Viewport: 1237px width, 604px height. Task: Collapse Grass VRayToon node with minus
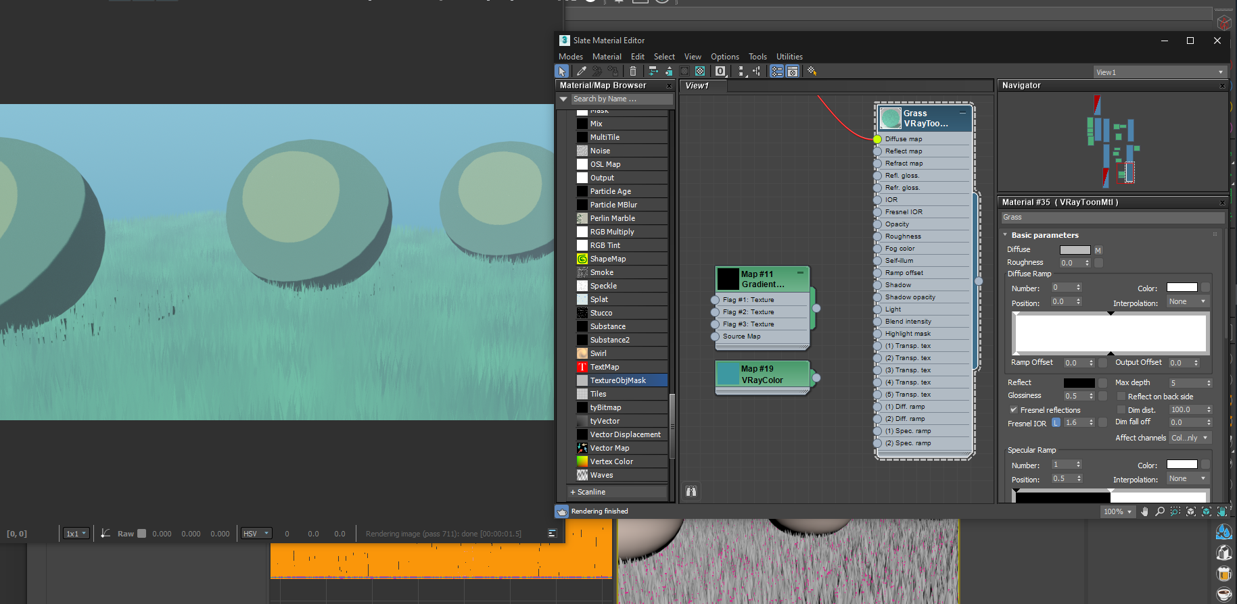[962, 113]
